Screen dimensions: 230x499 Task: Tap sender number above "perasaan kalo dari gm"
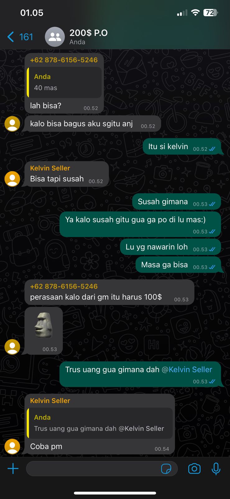click(x=64, y=286)
